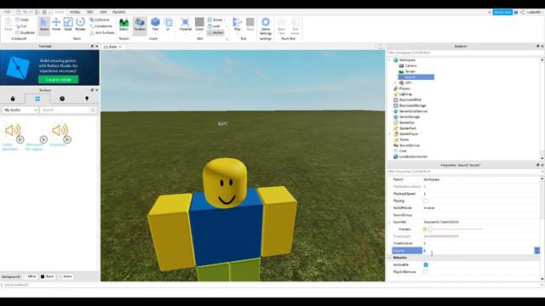
Task: Open the FILE menu
Action: pos(7,12)
